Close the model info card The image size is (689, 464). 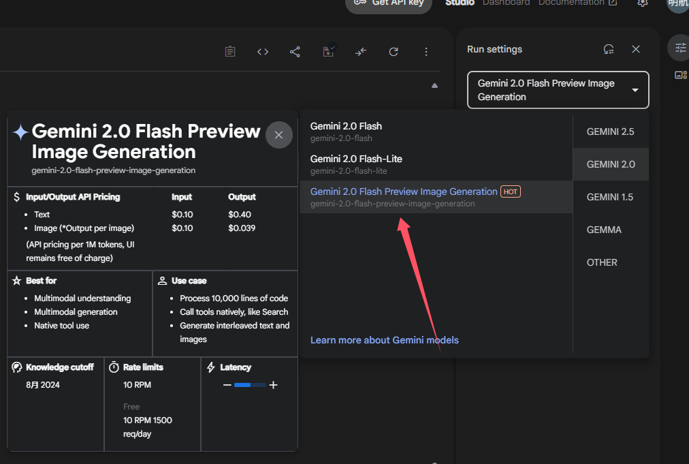(x=278, y=135)
